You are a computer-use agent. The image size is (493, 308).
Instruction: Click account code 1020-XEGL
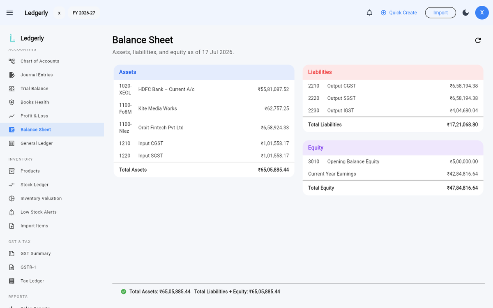125,89
